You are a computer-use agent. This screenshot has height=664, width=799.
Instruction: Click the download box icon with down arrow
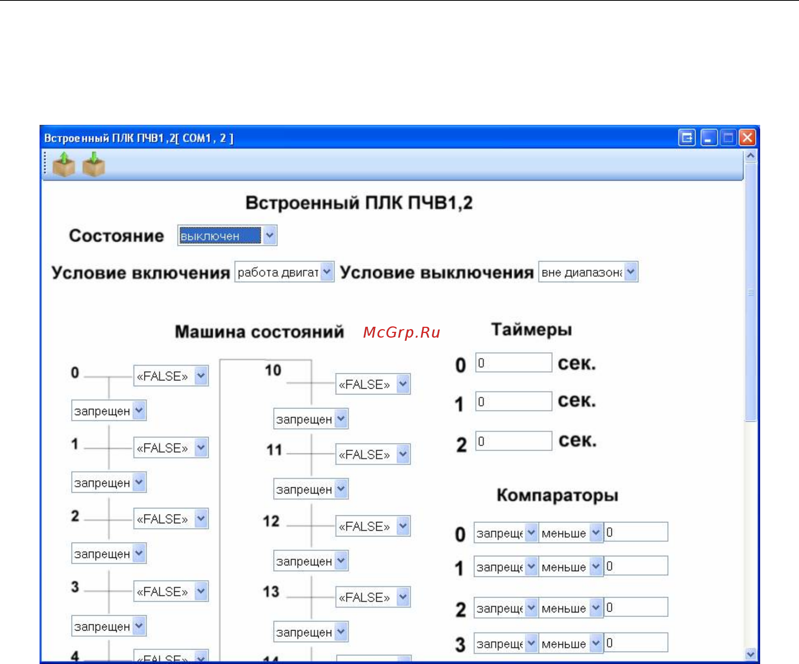(93, 165)
